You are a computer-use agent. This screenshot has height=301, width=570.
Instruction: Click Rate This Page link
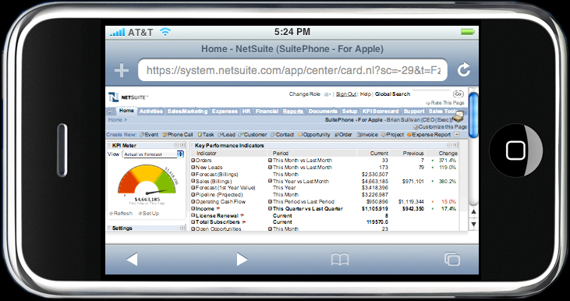pos(445,103)
